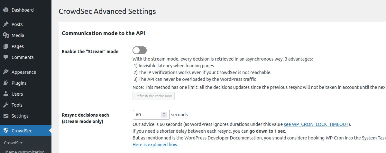Open Theme customization submenu item
The width and height of the screenshot is (386, 153).
[x=24, y=151]
